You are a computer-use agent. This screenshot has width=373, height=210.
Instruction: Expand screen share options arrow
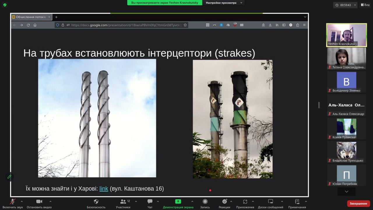pyautogui.click(x=192, y=201)
